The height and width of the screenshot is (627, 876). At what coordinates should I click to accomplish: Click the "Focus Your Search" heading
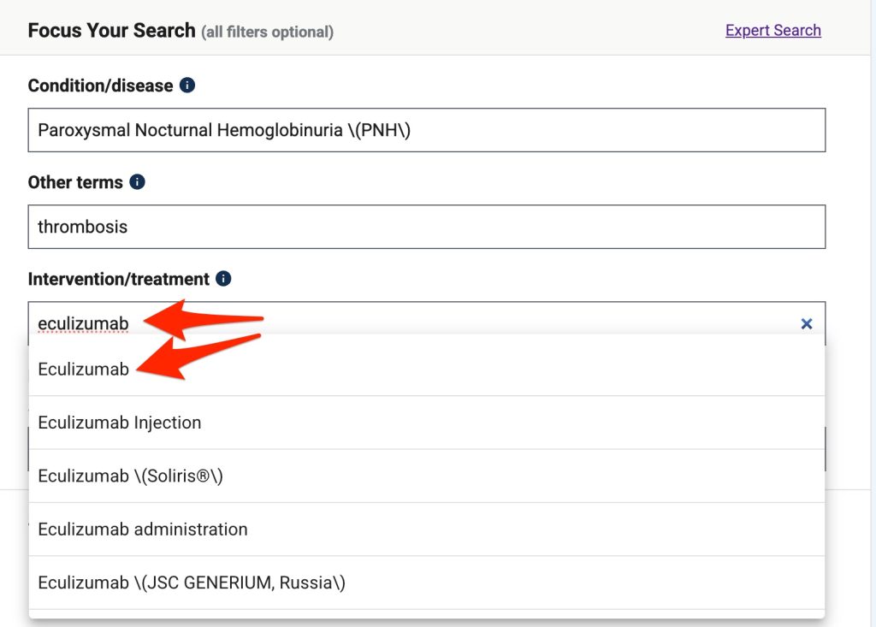click(x=111, y=30)
